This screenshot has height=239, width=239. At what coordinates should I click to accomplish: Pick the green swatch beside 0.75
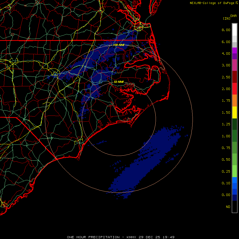pyautogui.click(x=234, y=148)
